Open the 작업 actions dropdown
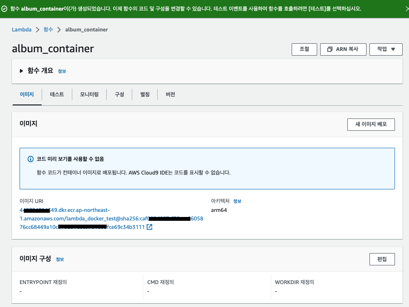This screenshot has width=409, height=307. 385,49
